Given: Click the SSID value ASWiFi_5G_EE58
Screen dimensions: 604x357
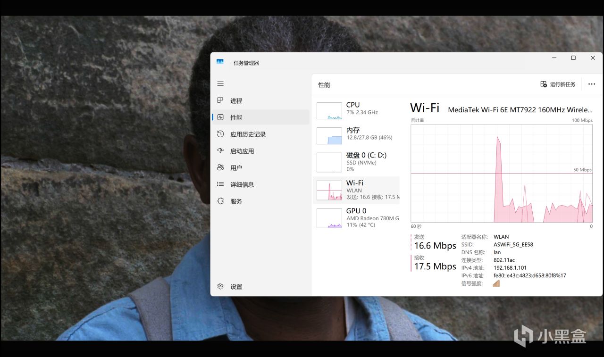Looking at the screenshot, I should click(513, 245).
